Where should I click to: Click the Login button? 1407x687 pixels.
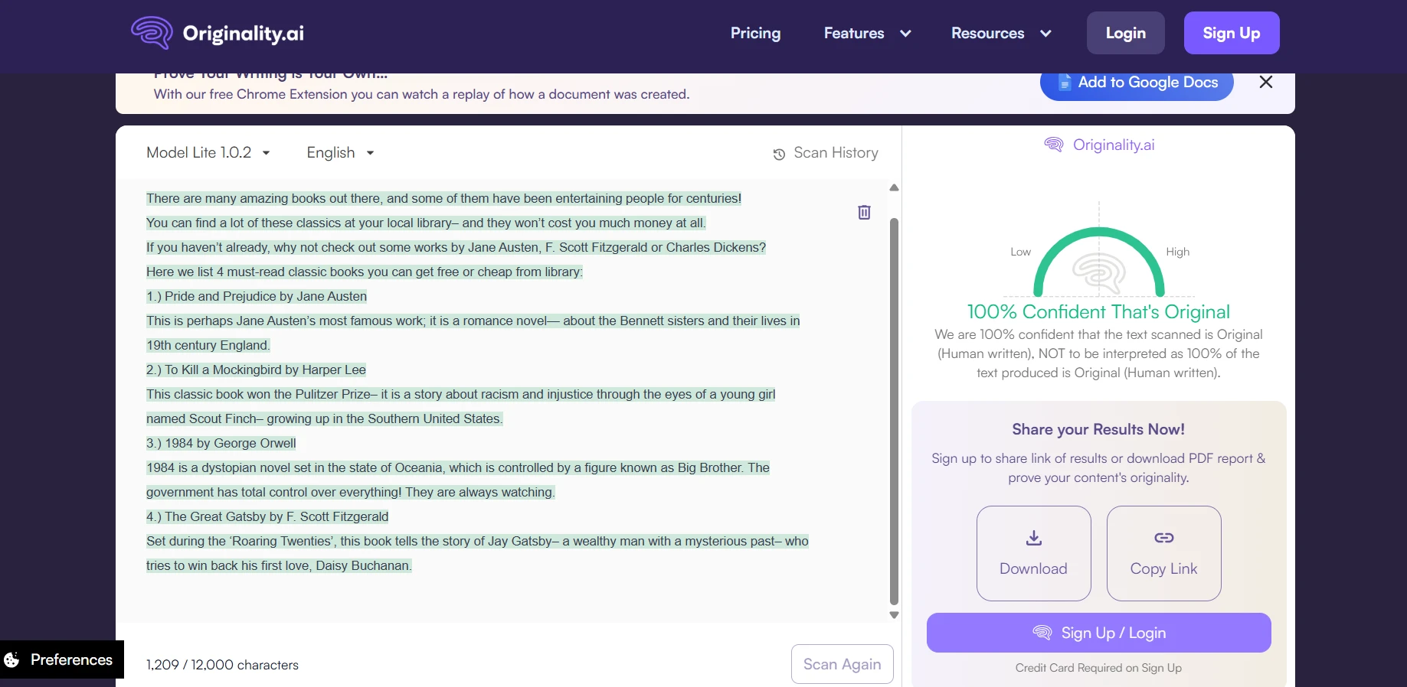(x=1126, y=33)
